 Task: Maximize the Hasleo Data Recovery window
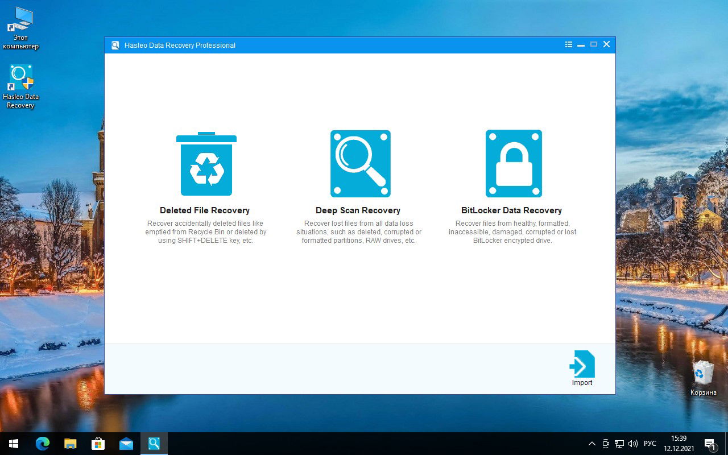point(594,44)
